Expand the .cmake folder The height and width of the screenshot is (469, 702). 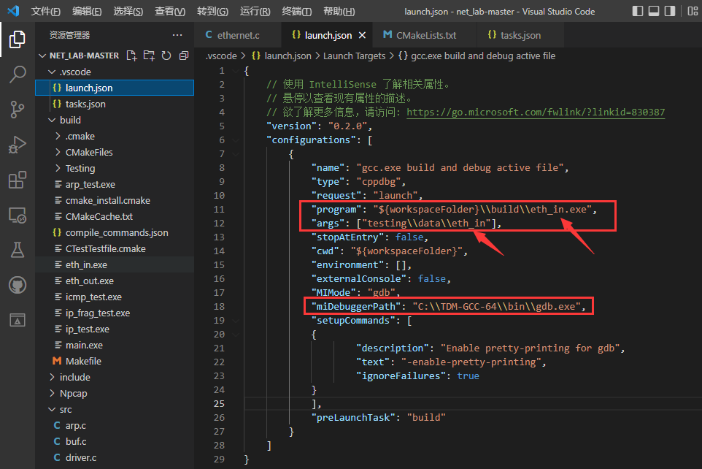58,136
